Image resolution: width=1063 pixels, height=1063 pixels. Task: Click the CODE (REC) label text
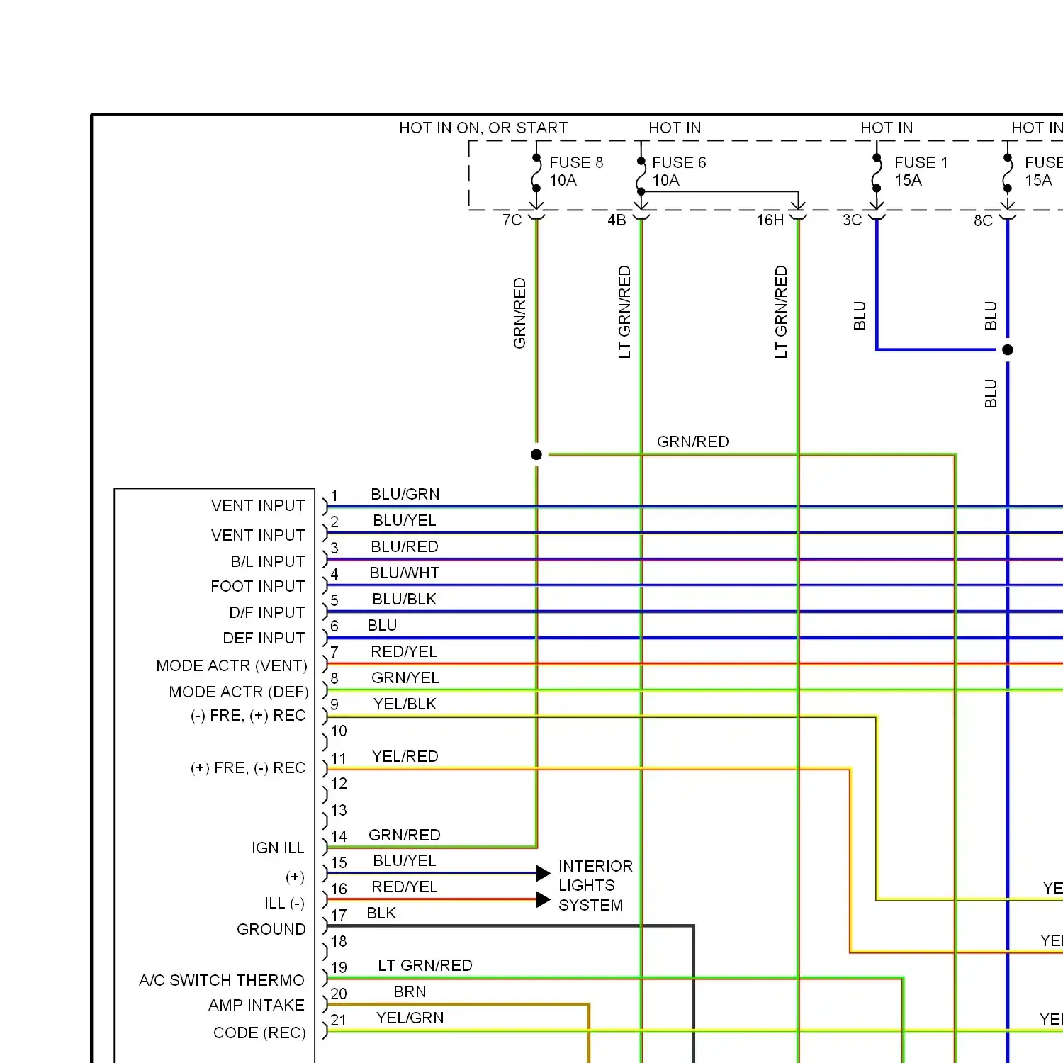pyautogui.click(x=259, y=1033)
